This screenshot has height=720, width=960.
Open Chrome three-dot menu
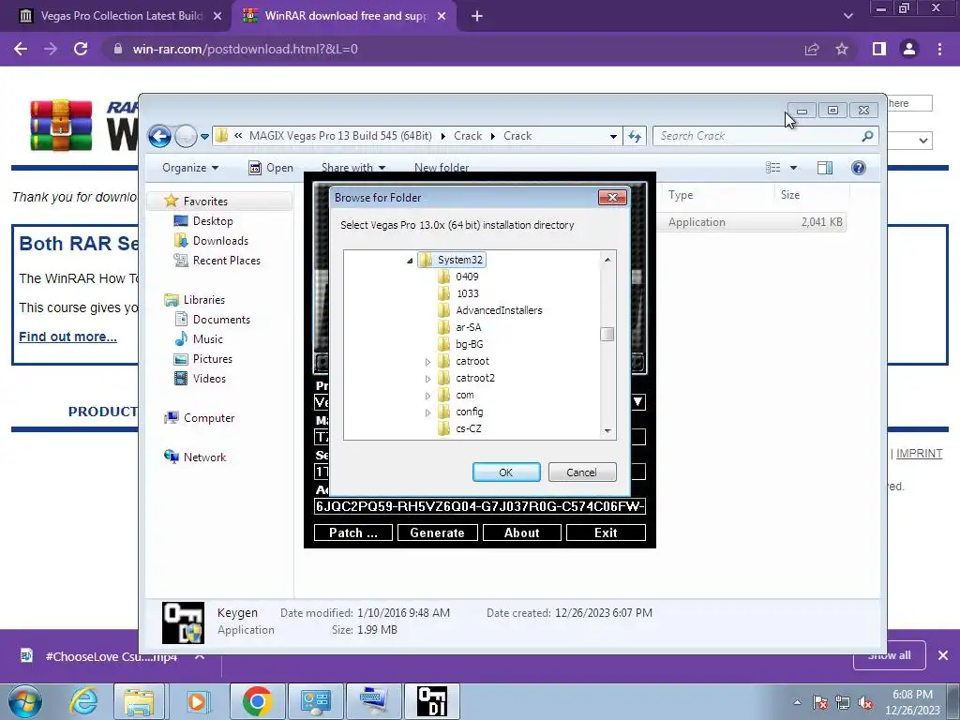pos(939,49)
